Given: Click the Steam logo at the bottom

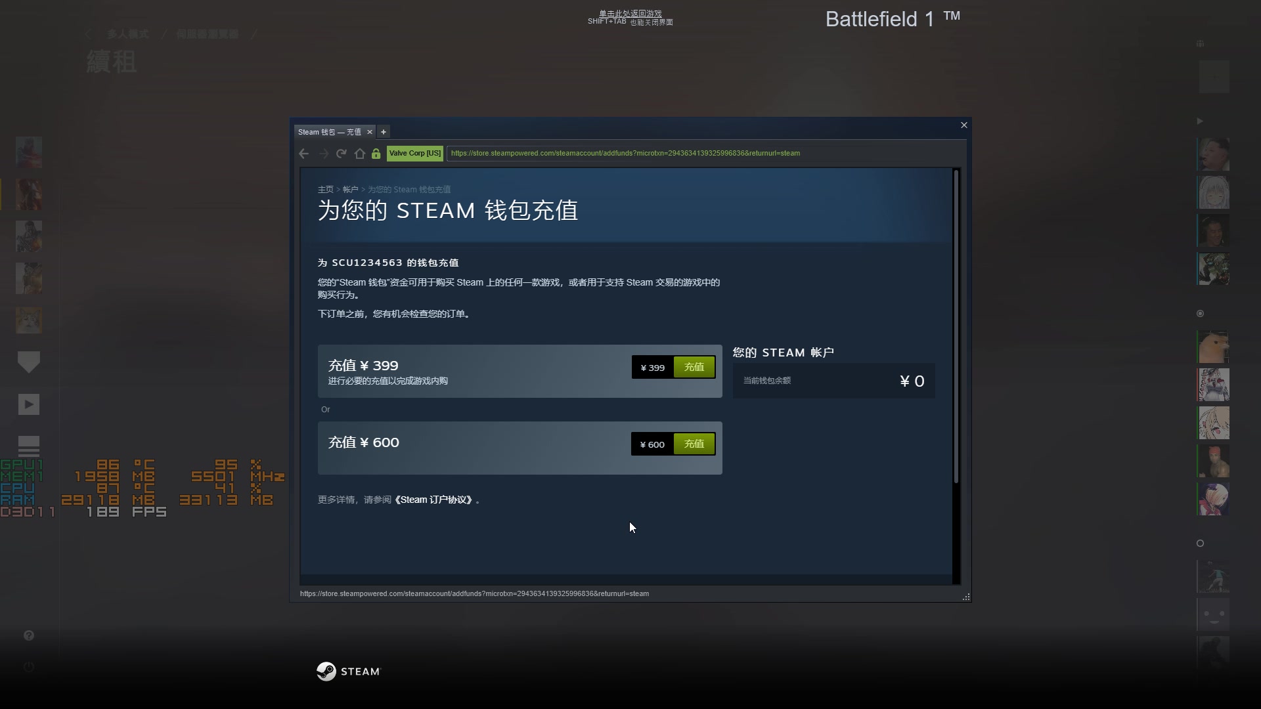Looking at the screenshot, I should (349, 671).
